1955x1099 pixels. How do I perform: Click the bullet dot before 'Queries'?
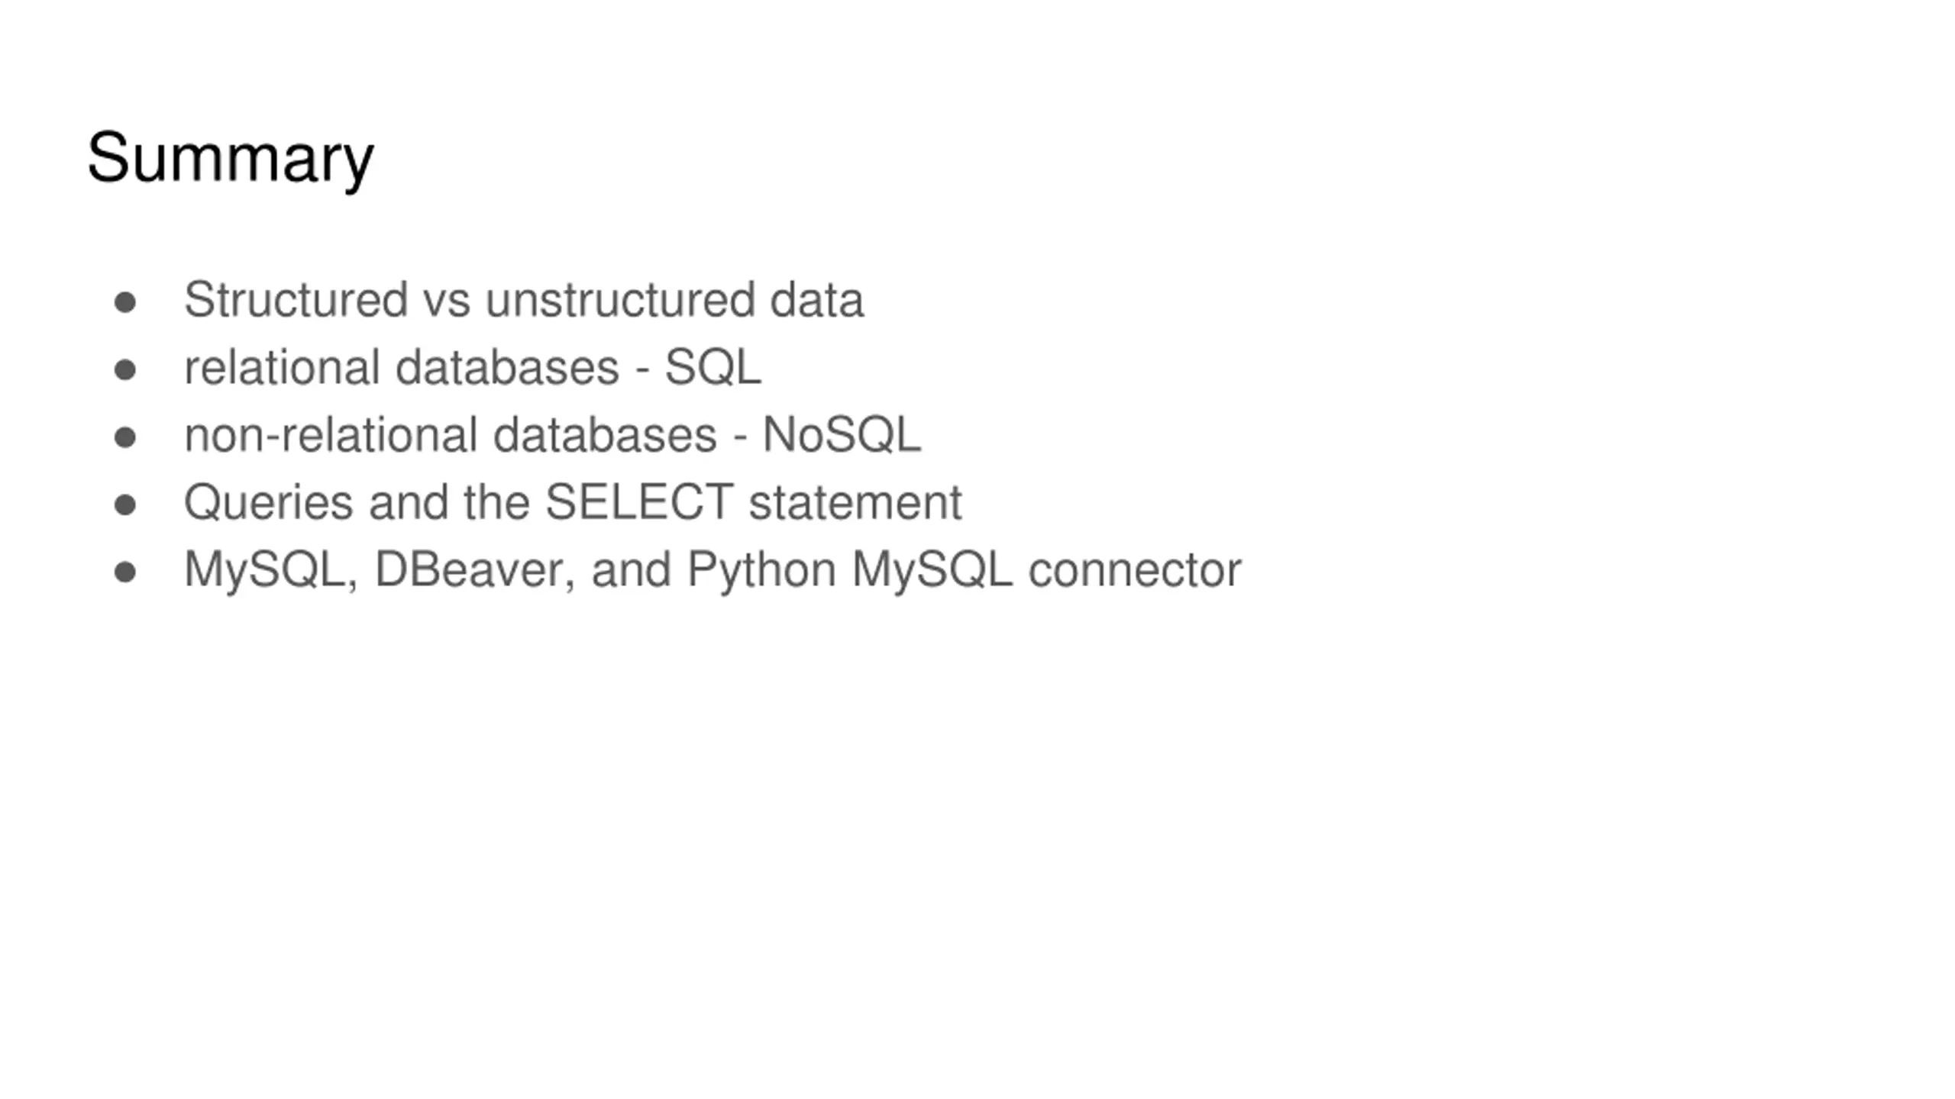(125, 504)
